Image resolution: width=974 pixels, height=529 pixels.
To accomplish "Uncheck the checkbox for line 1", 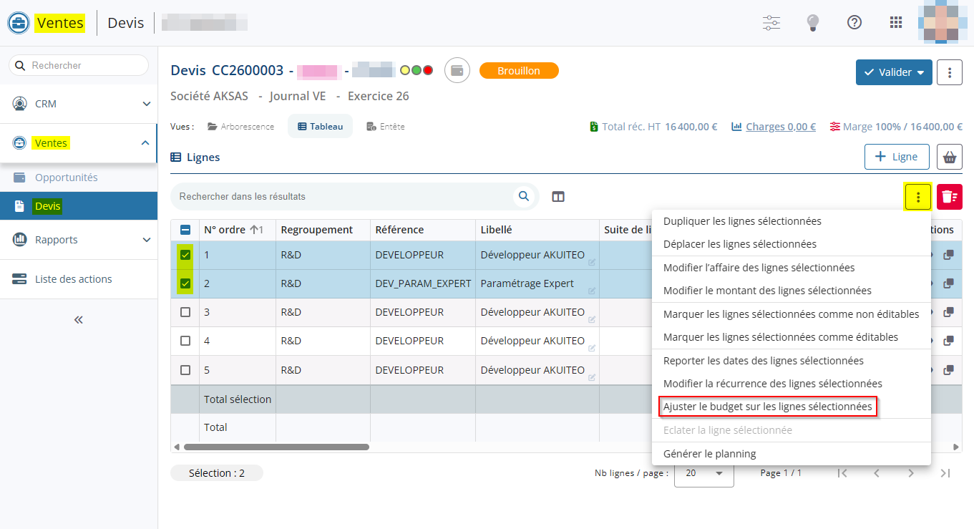I will coord(185,255).
